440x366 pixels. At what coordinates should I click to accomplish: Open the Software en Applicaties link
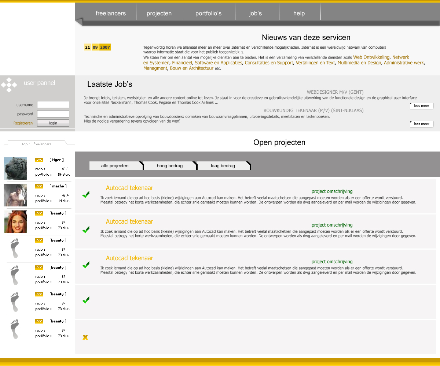(219, 63)
